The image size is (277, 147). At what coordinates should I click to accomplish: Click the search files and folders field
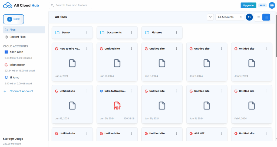click(x=71, y=5)
